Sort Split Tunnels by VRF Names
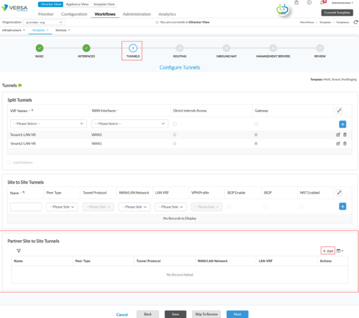 pos(32,110)
